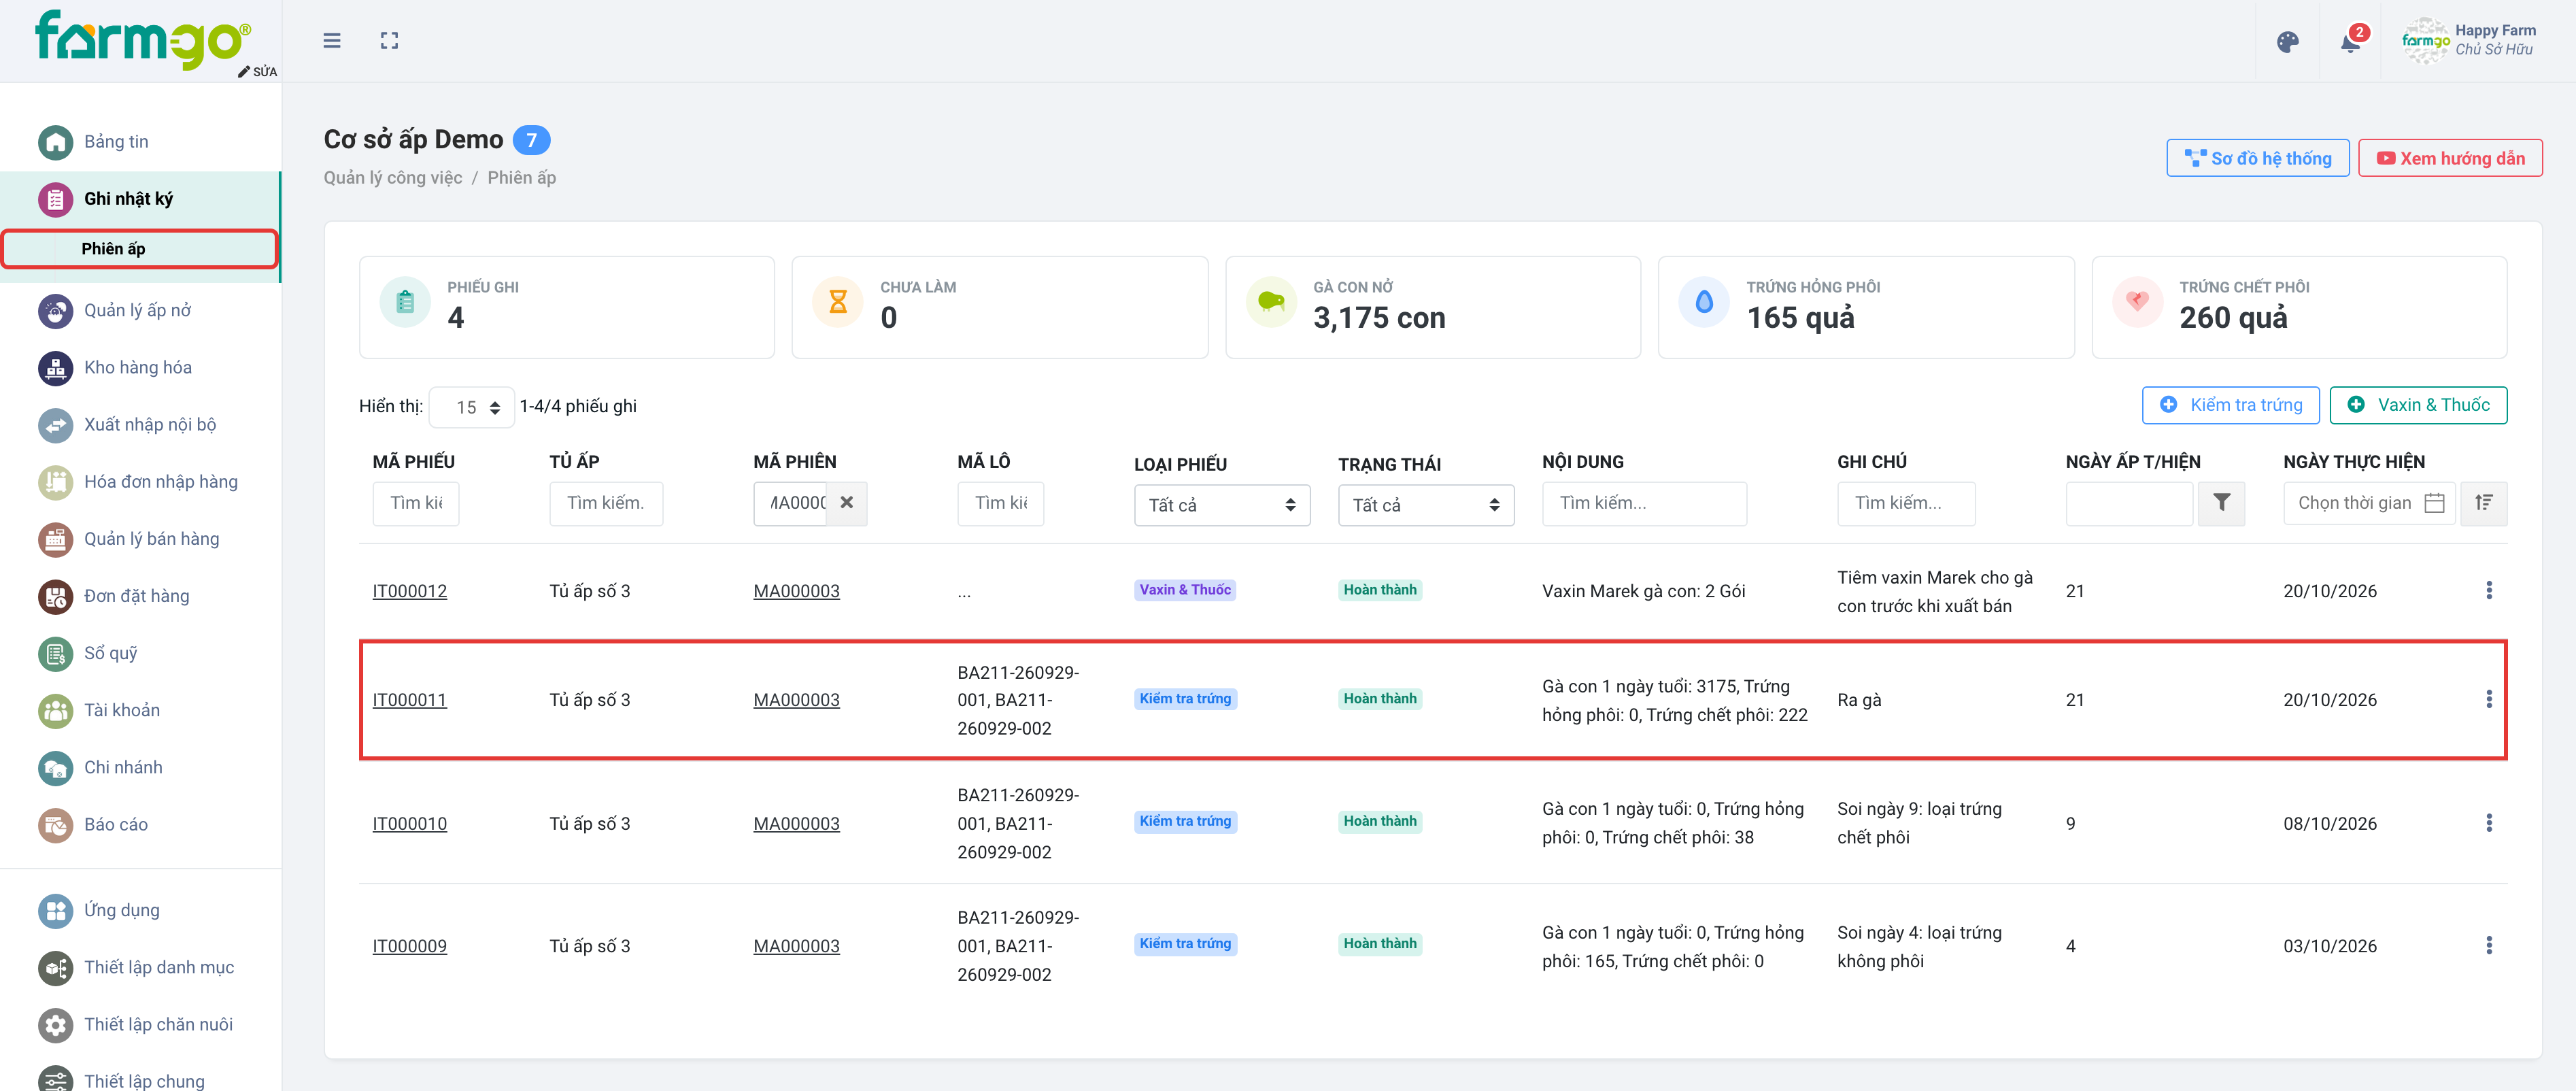
Task: Click the funnel filter icon for Ngày ấp
Action: (2221, 503)
